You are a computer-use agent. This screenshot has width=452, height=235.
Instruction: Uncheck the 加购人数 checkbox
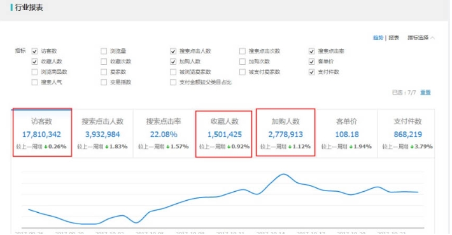(173, 62)
